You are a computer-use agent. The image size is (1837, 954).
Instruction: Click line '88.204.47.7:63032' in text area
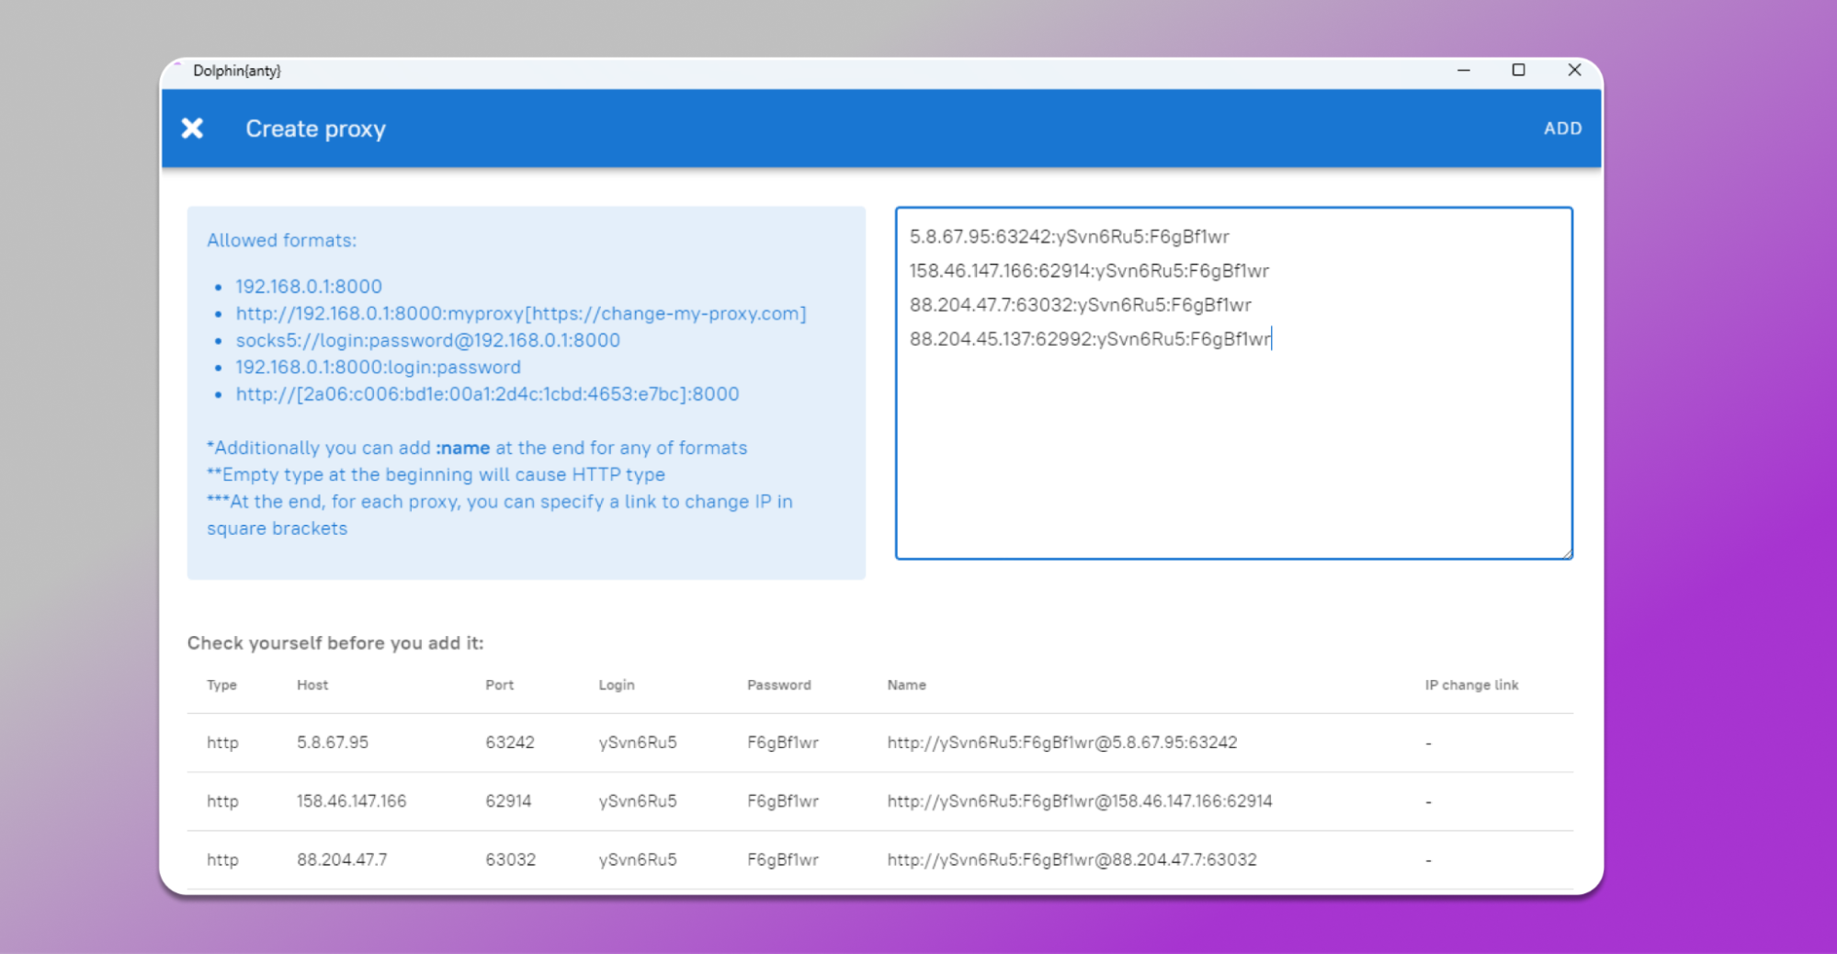coord(1080,305)
